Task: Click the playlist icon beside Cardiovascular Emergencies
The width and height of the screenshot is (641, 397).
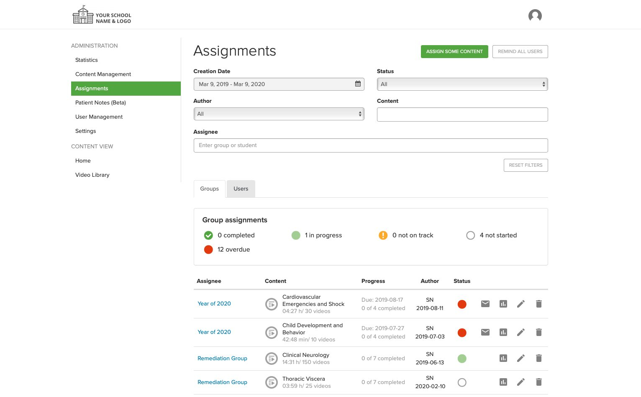Action: tap(272, 304)
